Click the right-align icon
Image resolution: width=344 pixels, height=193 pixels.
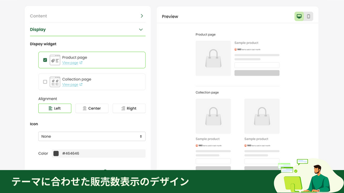click(123, 108)
